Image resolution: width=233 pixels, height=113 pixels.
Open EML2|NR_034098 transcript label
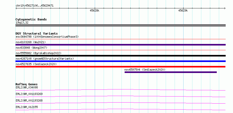tap(27, 87)
